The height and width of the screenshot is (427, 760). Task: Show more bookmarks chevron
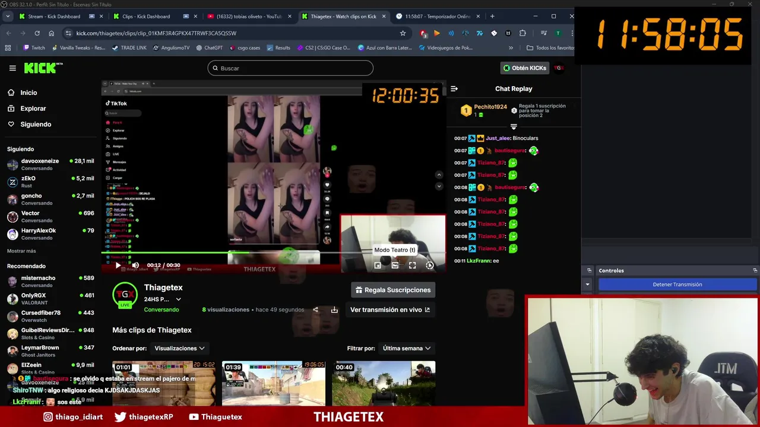click(x=511, y=47)
